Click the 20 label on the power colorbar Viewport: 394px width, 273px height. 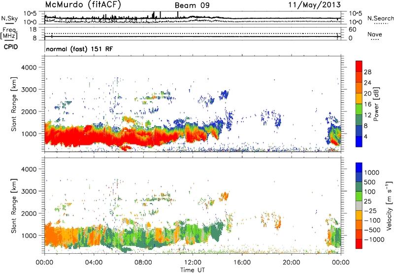point(367,94)
